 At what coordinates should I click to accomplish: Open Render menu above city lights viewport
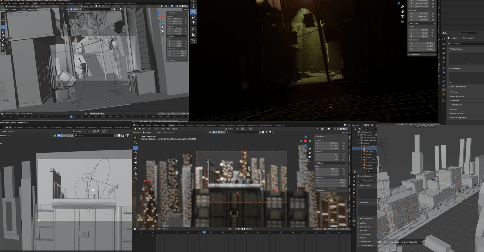[148, 125]
